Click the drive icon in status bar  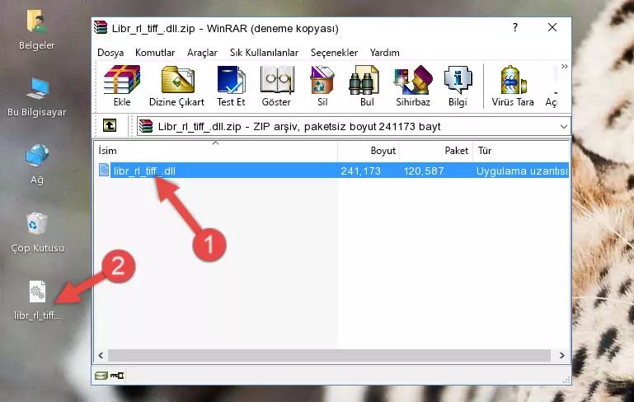(101, 376)
